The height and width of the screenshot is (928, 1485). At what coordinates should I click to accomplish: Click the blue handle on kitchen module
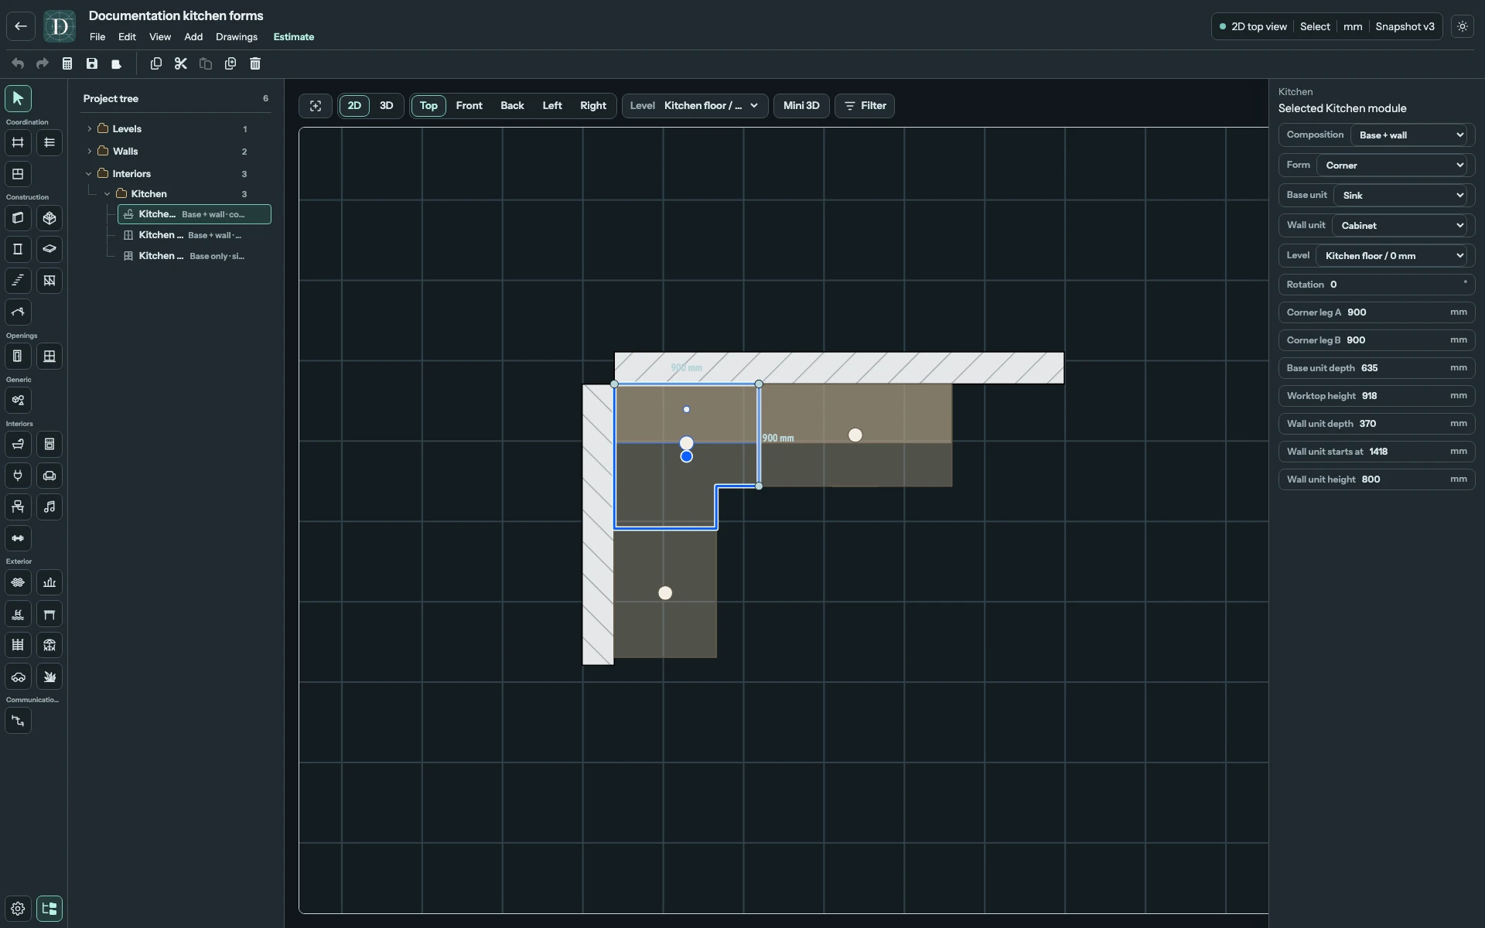coord(686,457)
